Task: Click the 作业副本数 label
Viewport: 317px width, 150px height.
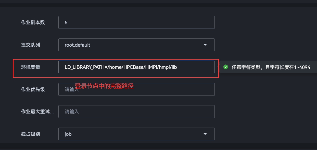Action: (33, 22)
